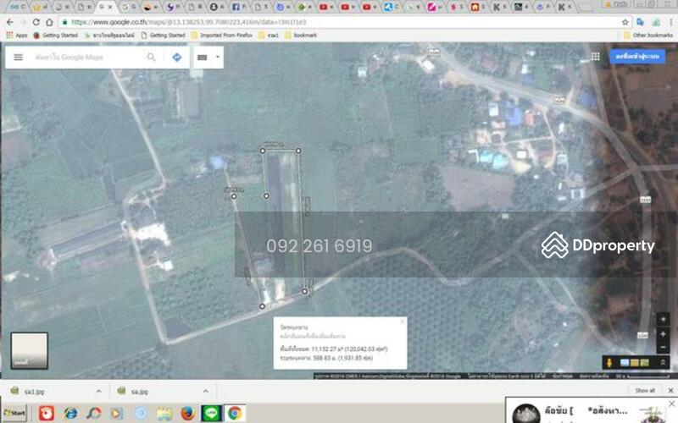Open the file explorer folder taskbar icon
Image resolution: width=678 pixels, height=423 pixels.
(x=164, y=413)
